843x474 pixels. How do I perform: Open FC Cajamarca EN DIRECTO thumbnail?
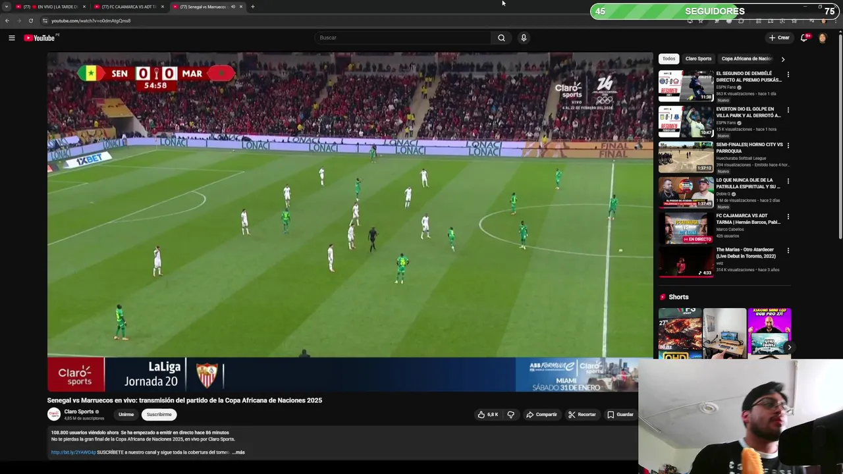pyautogui.click(x=686, y=228)
